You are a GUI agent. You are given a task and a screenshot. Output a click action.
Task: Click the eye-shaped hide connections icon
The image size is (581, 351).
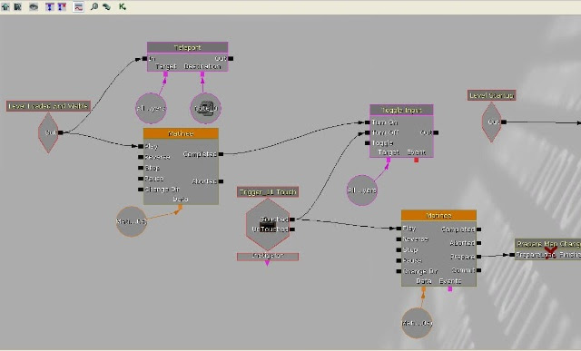tap(34, 6)
